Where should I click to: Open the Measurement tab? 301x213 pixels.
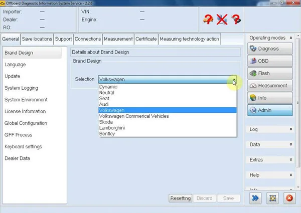[118, 39]
